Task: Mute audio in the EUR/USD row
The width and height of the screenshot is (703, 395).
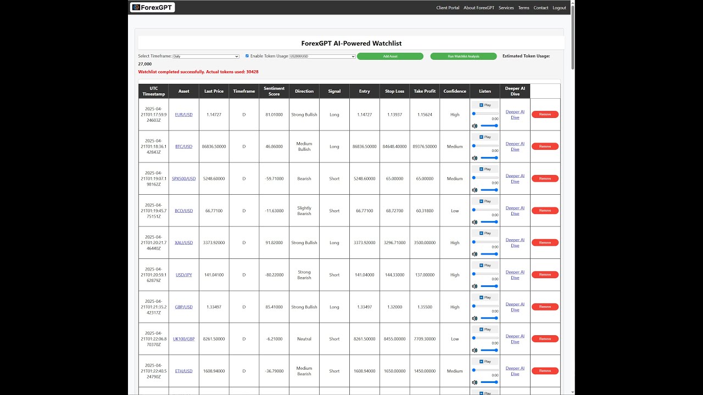Action: coord(475,126)
